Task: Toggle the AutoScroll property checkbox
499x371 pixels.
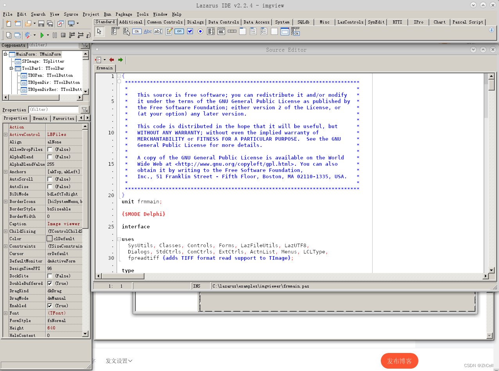Action: (x=50, y=179)
